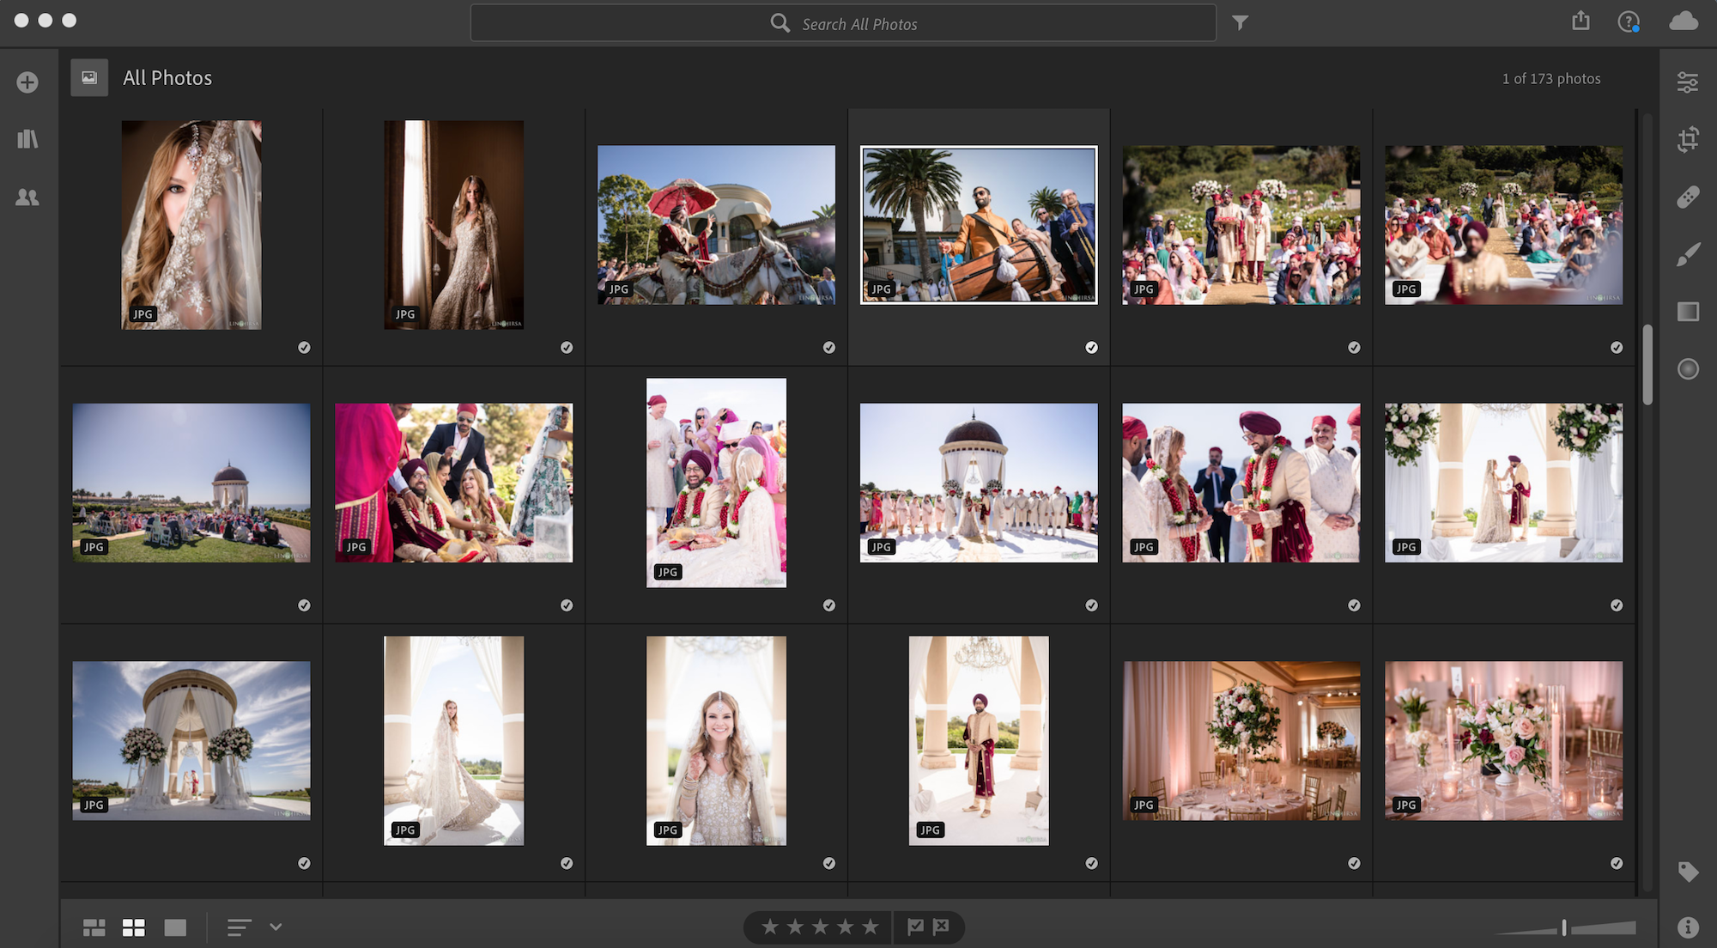Select the Crop & Rotate tool
Screen dimensions: 1717x948
click(1688, 138)
